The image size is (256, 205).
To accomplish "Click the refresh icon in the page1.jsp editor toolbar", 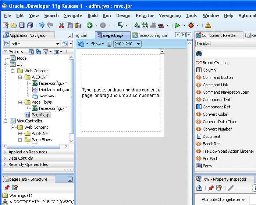I will [81, 44].
